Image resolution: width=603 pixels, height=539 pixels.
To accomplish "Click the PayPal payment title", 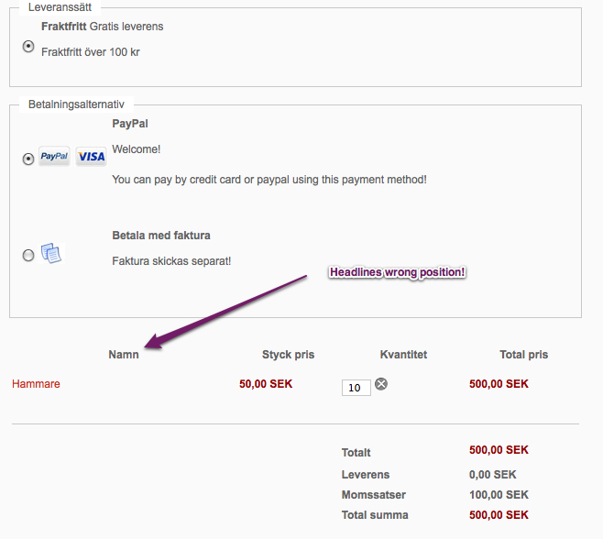I will click(x=130, y=124).
